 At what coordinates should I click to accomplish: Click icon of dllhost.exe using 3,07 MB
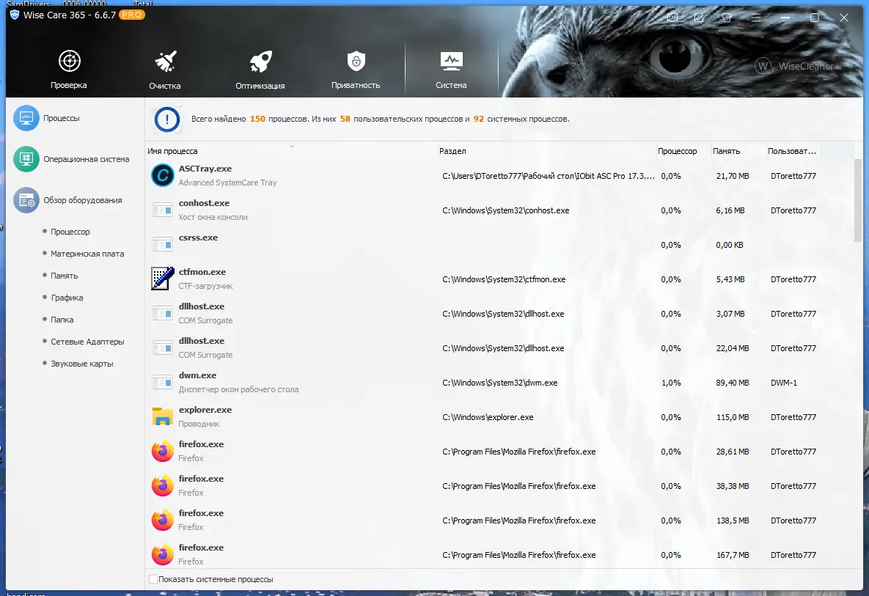click(x=162, y=314)
